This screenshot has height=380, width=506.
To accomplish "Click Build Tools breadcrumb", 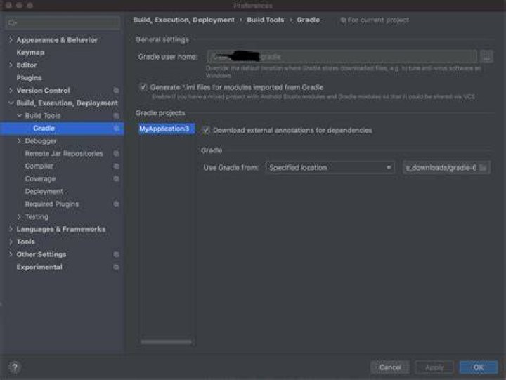I will click(265, 20).
